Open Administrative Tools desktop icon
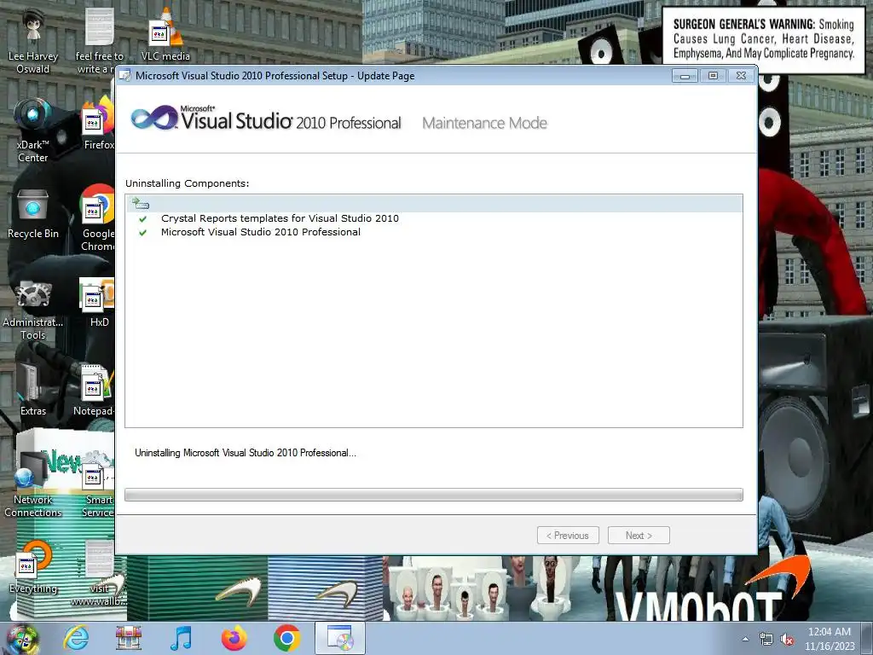The image size is (873, 655). (x=33, y=310)
